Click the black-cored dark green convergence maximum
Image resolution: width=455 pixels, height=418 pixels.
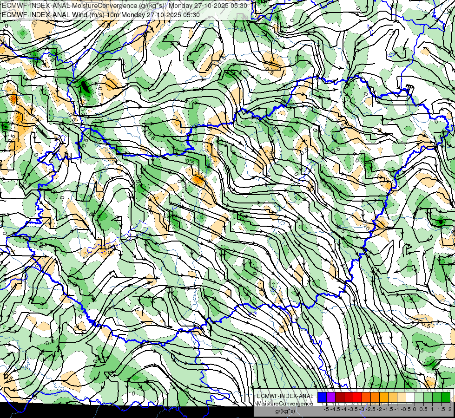coord(85,87)
